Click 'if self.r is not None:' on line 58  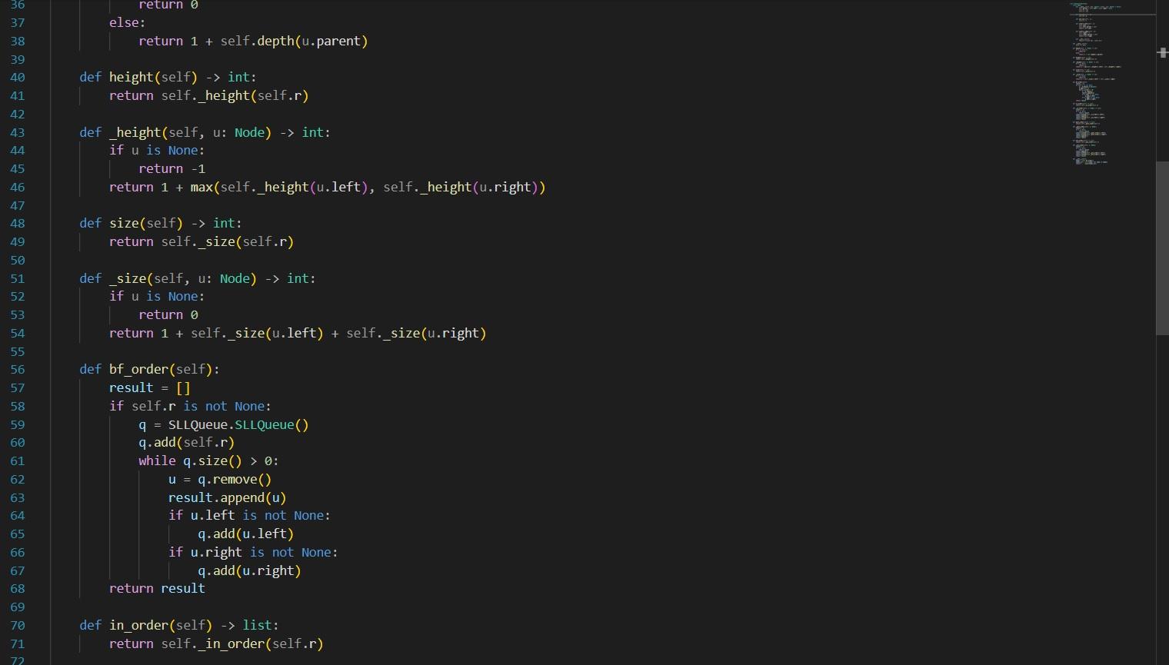tap(191, 406)
